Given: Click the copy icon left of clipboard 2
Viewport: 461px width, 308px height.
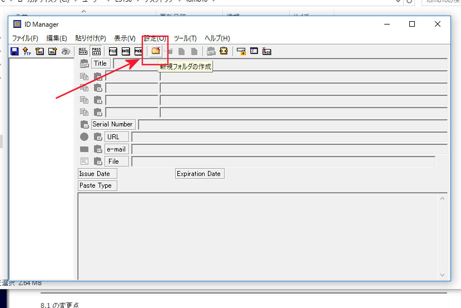Looking at the screenshot, I should tap(84, 112).
